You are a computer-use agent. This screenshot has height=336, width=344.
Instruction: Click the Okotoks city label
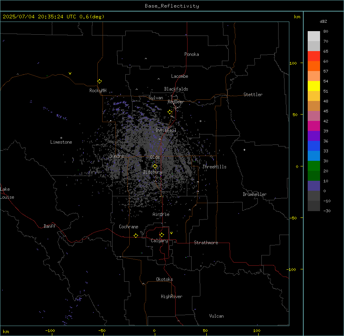pyautogui.click(x=164, y=279)
